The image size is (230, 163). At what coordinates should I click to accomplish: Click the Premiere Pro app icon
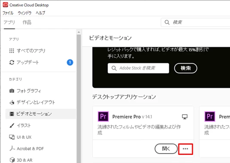click(x=103, y=116)
